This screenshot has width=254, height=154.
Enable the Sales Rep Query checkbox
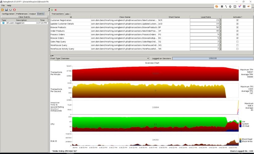(237, 42)
